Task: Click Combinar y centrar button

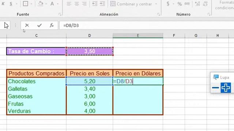Action: 131,4
